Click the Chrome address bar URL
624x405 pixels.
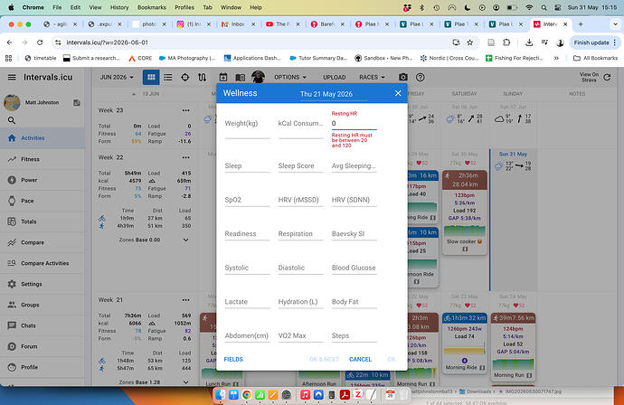[107, 42]
